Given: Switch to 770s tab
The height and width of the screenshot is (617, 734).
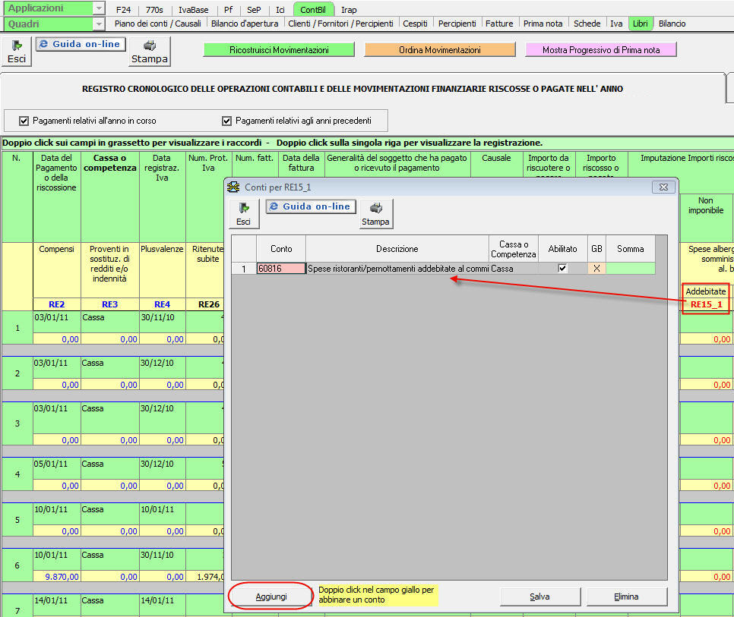Looking at the screenshot, I should click(x=154, y=10).
